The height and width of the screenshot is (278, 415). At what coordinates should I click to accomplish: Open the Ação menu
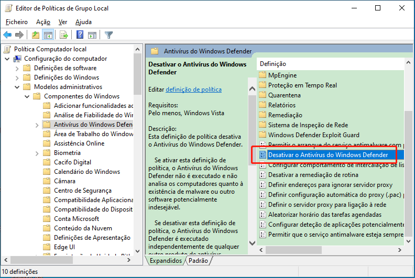click(43, 22)
